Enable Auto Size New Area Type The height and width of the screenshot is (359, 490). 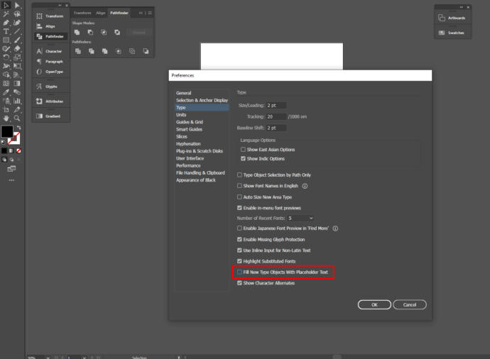[x=239, y=197]
